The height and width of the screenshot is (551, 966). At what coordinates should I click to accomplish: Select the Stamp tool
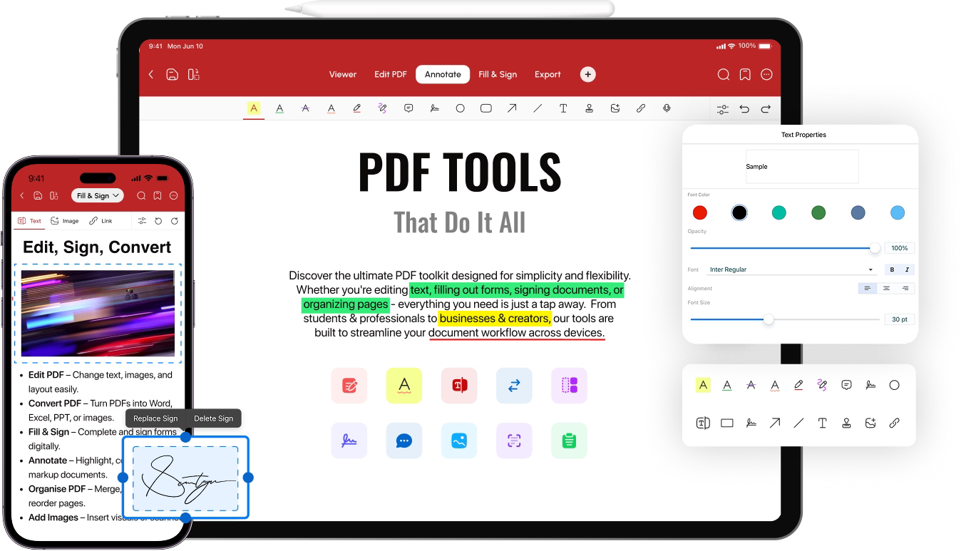pos(589,108)
